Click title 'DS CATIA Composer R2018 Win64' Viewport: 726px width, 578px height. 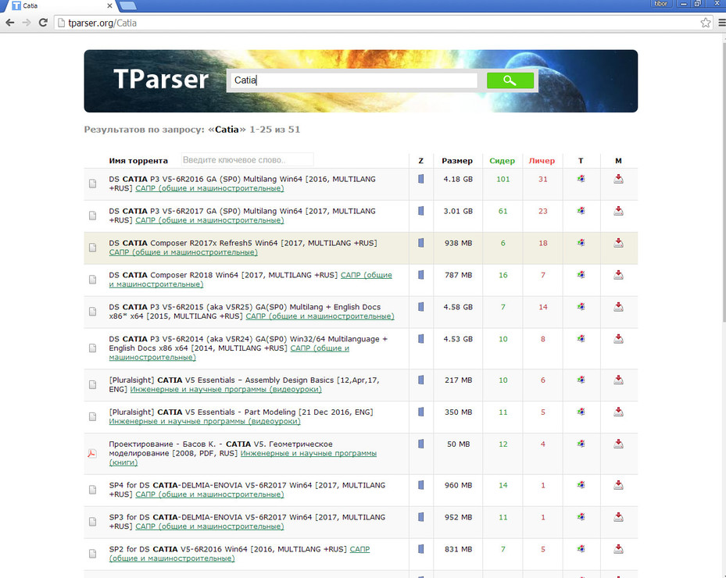tap(174, 275)
